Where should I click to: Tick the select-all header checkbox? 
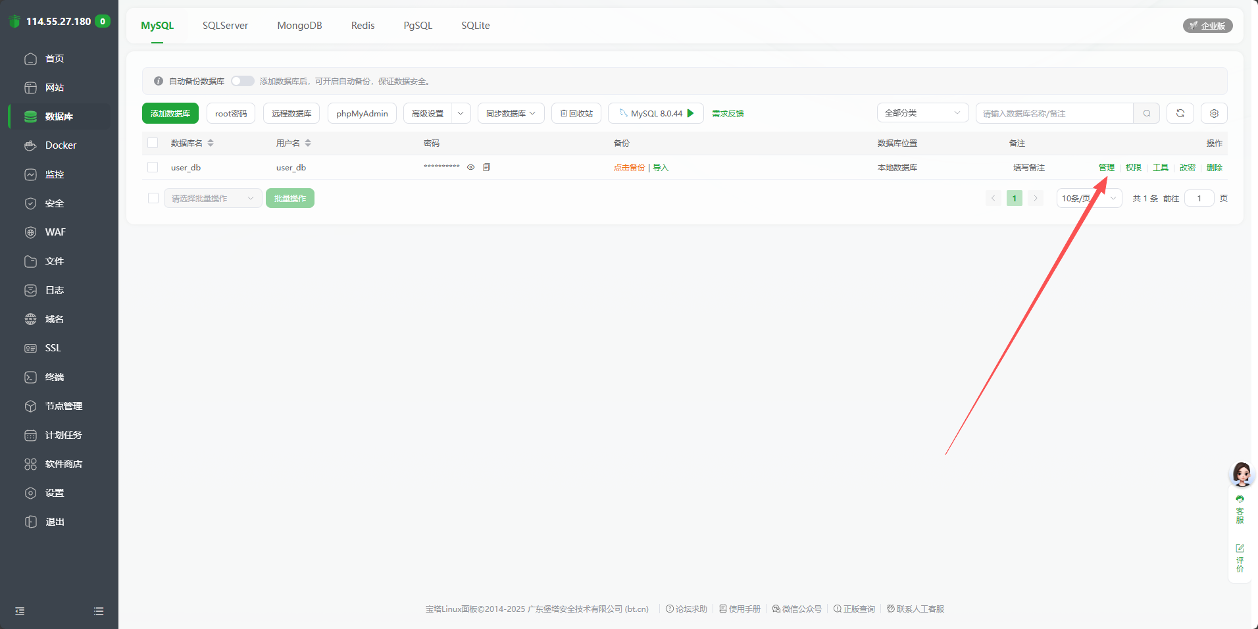(x=153, y=143)
